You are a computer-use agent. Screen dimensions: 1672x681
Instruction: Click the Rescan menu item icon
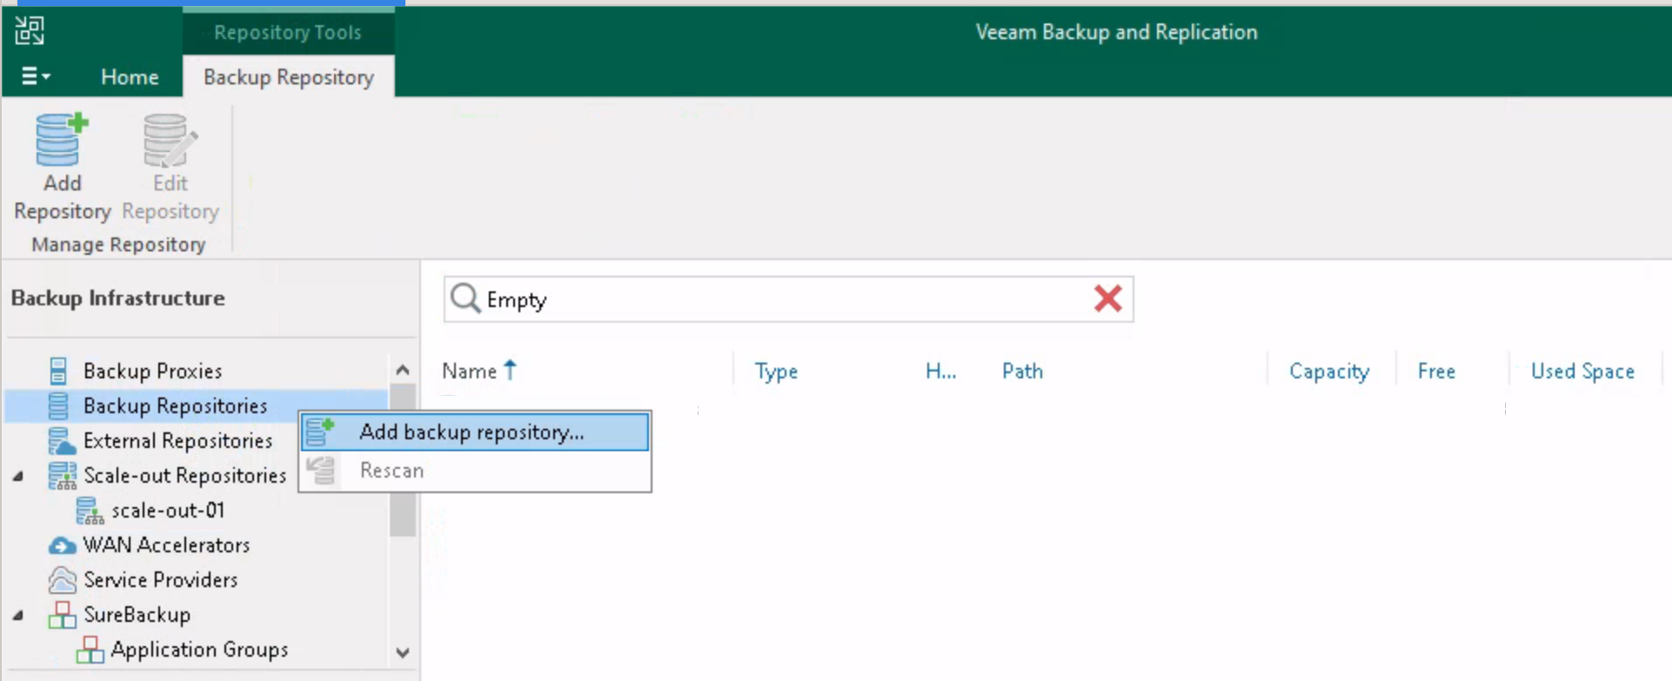click(320, 471)
